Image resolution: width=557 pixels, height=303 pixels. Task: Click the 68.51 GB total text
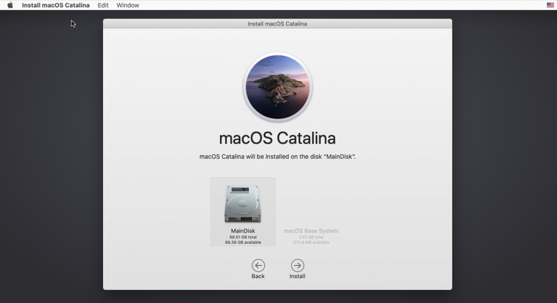click(243, 237)
